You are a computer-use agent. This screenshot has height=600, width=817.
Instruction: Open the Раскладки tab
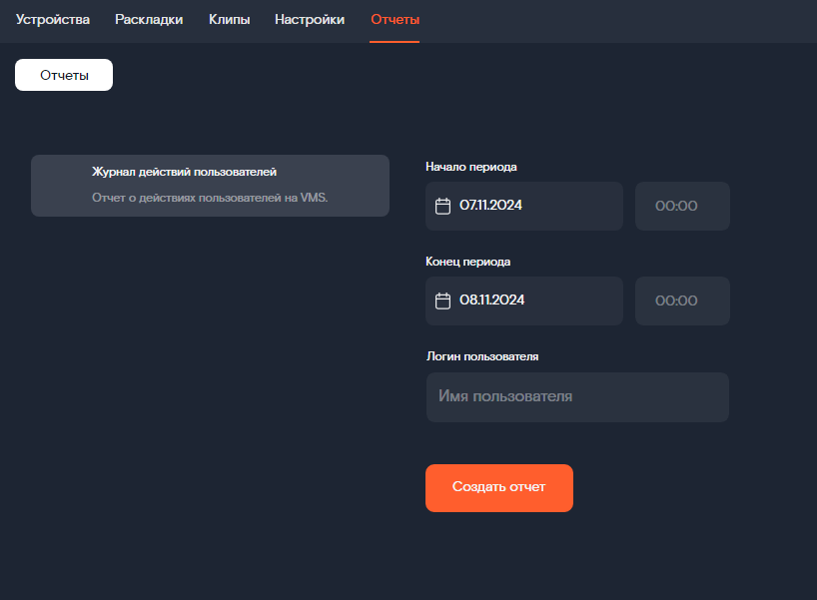(149, 20)
